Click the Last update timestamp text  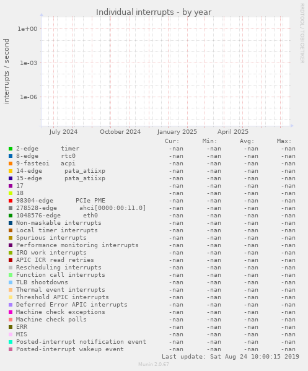tap(231, 357)
